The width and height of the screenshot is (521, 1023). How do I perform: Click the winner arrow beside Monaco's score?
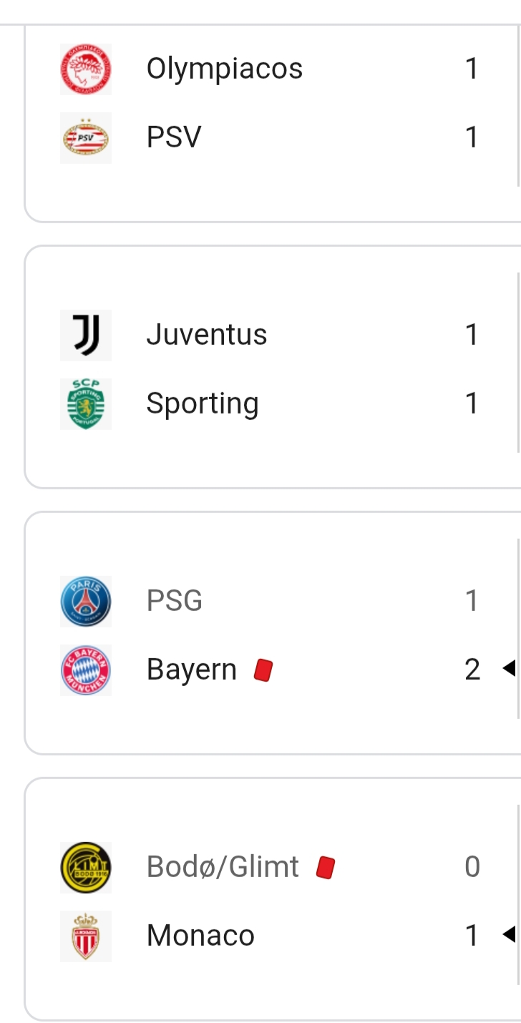[509, 934]
